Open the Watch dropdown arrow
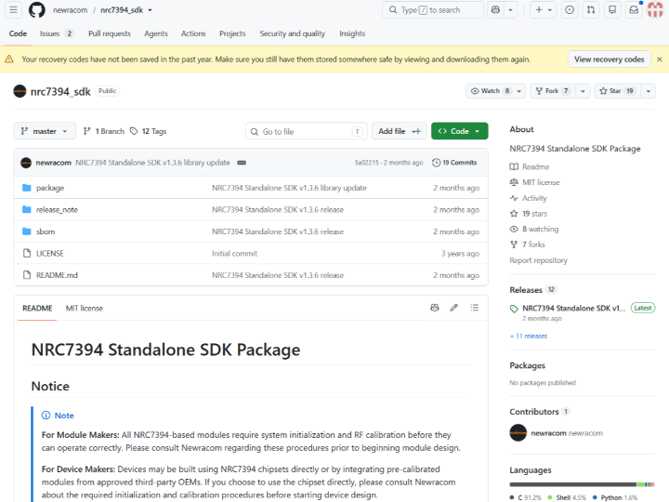669x502 pixels. [x=518, y=91]
